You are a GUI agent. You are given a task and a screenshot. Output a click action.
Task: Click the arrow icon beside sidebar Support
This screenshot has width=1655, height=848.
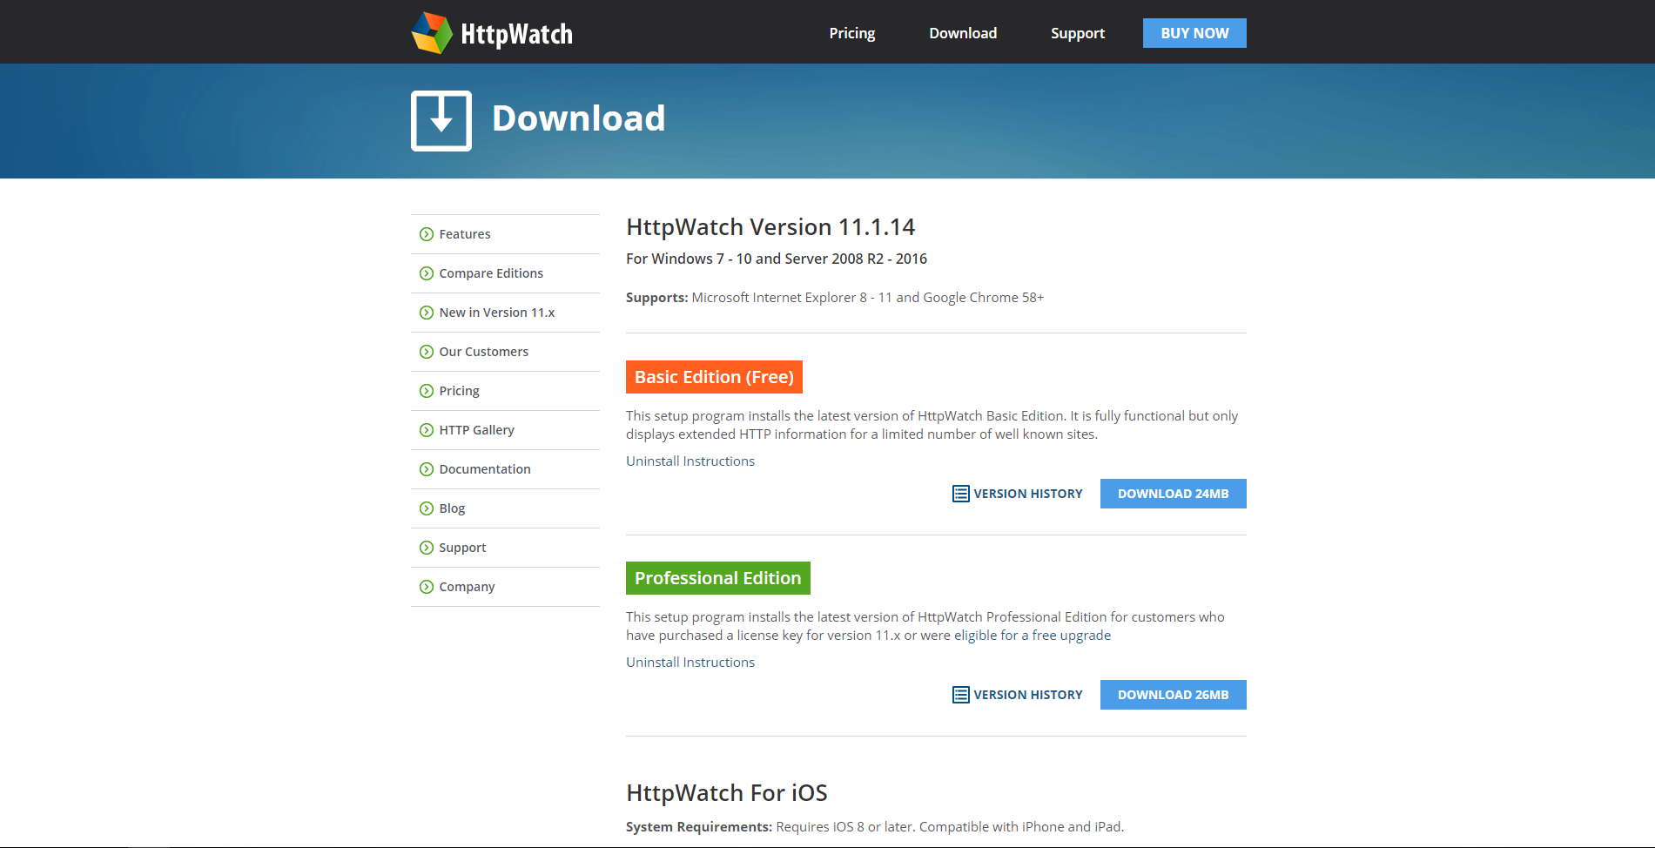(427, 548)
